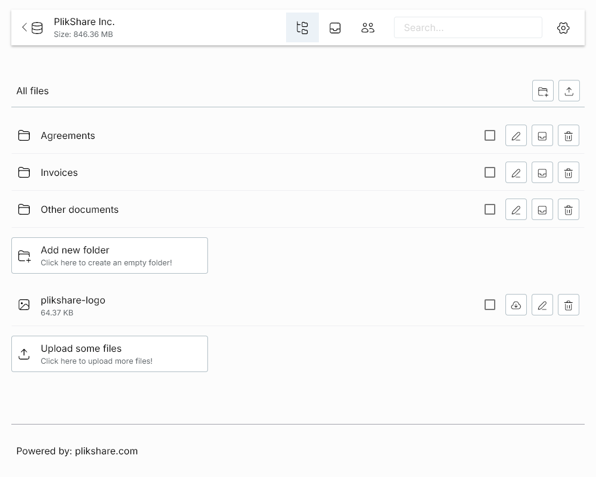Delete the Invoices folder

(x=569, y=172)
